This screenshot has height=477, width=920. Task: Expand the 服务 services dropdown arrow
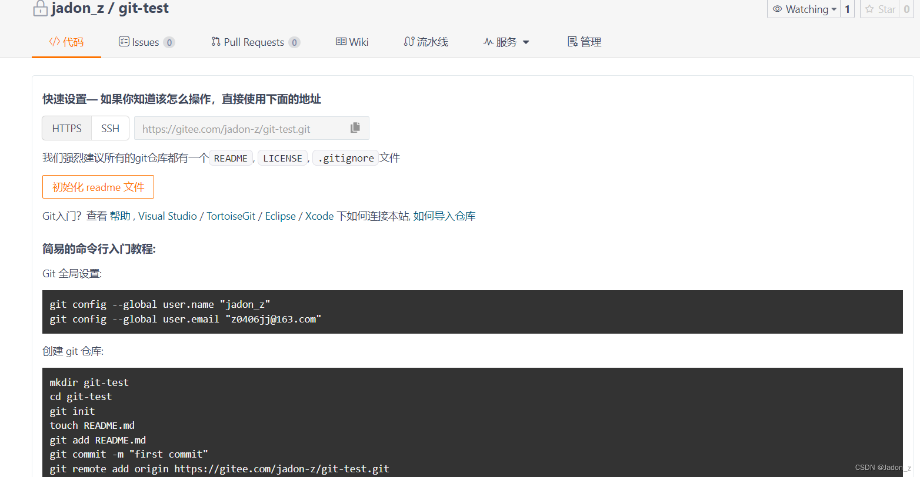(526, 42)
